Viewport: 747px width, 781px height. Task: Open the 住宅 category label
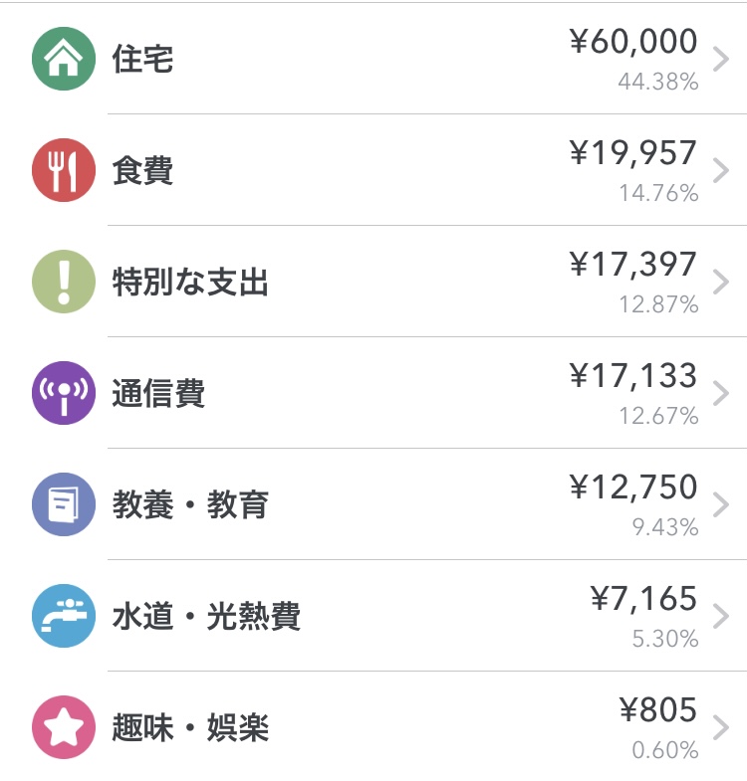142,59
